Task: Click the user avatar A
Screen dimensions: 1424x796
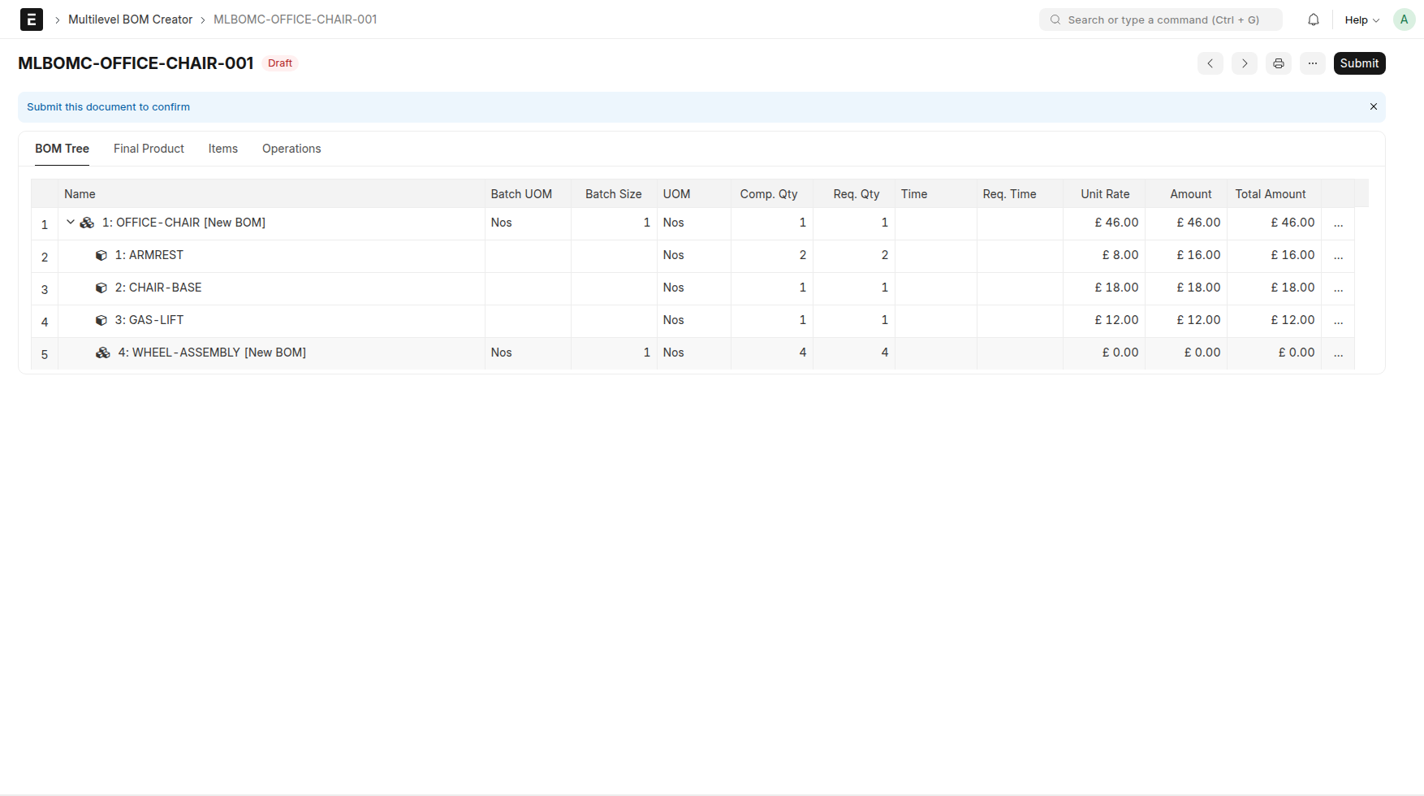Action: click(x=1404, y=19)
